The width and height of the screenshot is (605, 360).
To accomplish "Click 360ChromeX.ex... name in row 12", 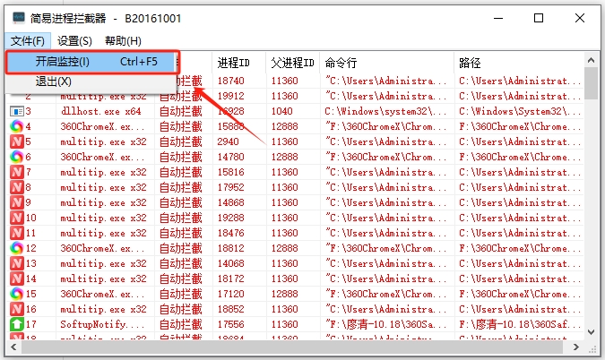I will [x=102, y=248].
